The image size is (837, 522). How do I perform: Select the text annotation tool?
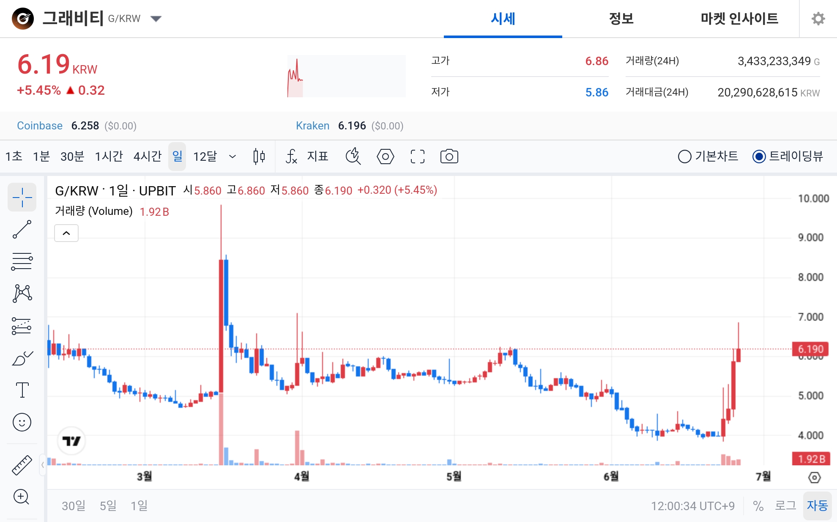[22, 390]
